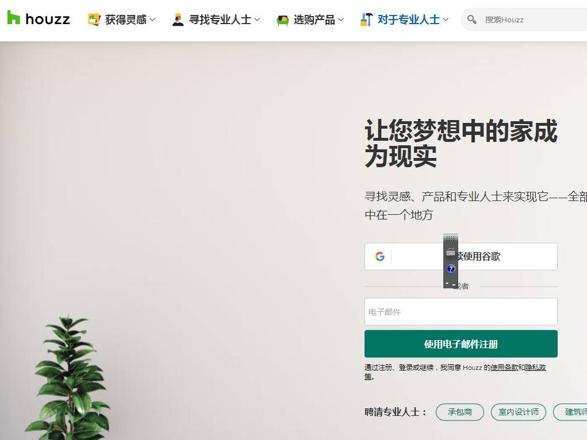Select the 室内设计师 professional chip
587x440 pixels.
(x=519, y=412)
